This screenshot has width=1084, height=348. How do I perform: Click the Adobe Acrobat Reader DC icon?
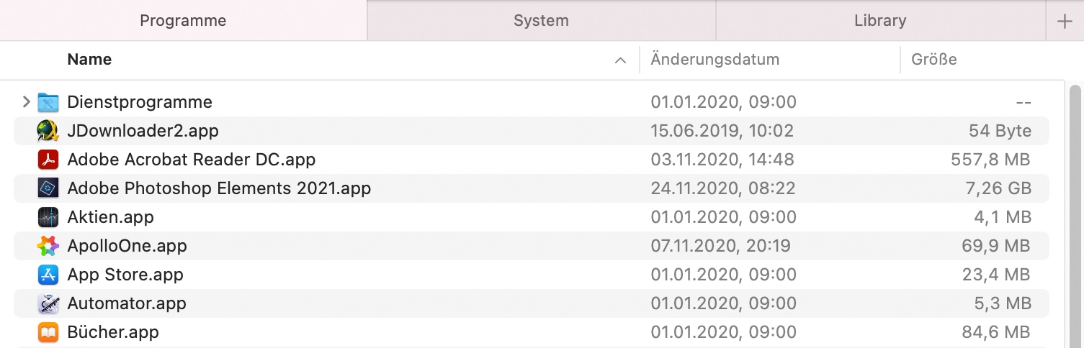pos(48,160)
